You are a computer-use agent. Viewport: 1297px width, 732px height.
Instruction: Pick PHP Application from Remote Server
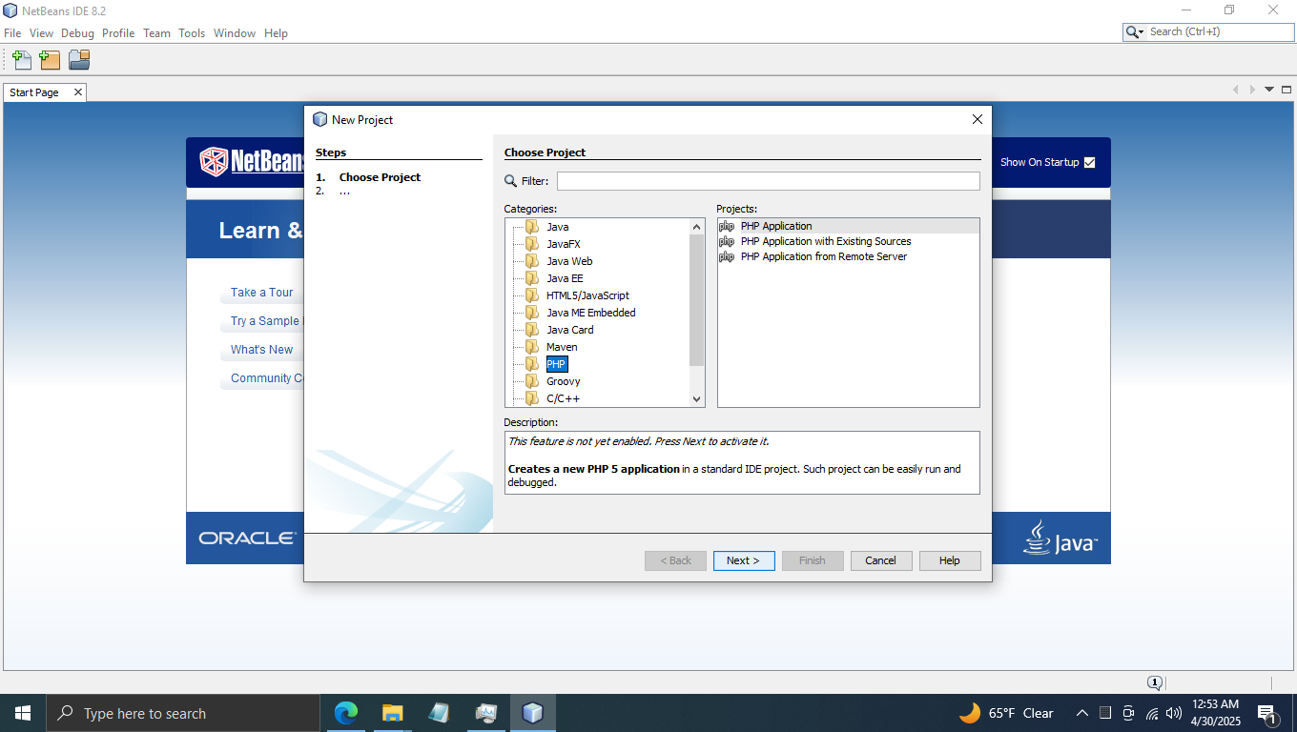pos(823,256)
